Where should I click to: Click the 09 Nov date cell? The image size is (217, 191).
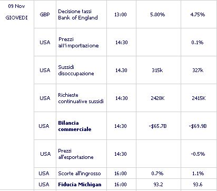[16, 6]
